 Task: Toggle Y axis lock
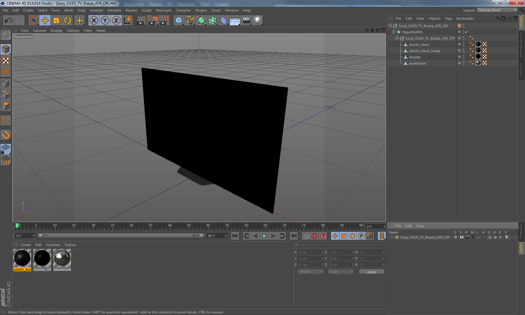pos(105,21)
